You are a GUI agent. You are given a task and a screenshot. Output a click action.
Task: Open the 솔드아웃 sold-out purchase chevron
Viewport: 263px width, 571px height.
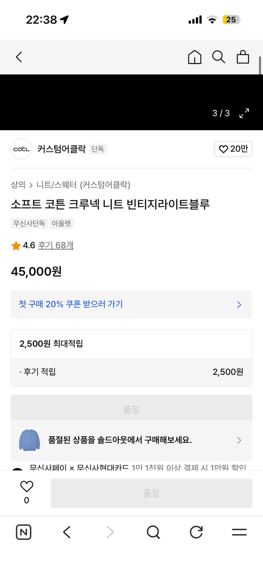point(239,440)
